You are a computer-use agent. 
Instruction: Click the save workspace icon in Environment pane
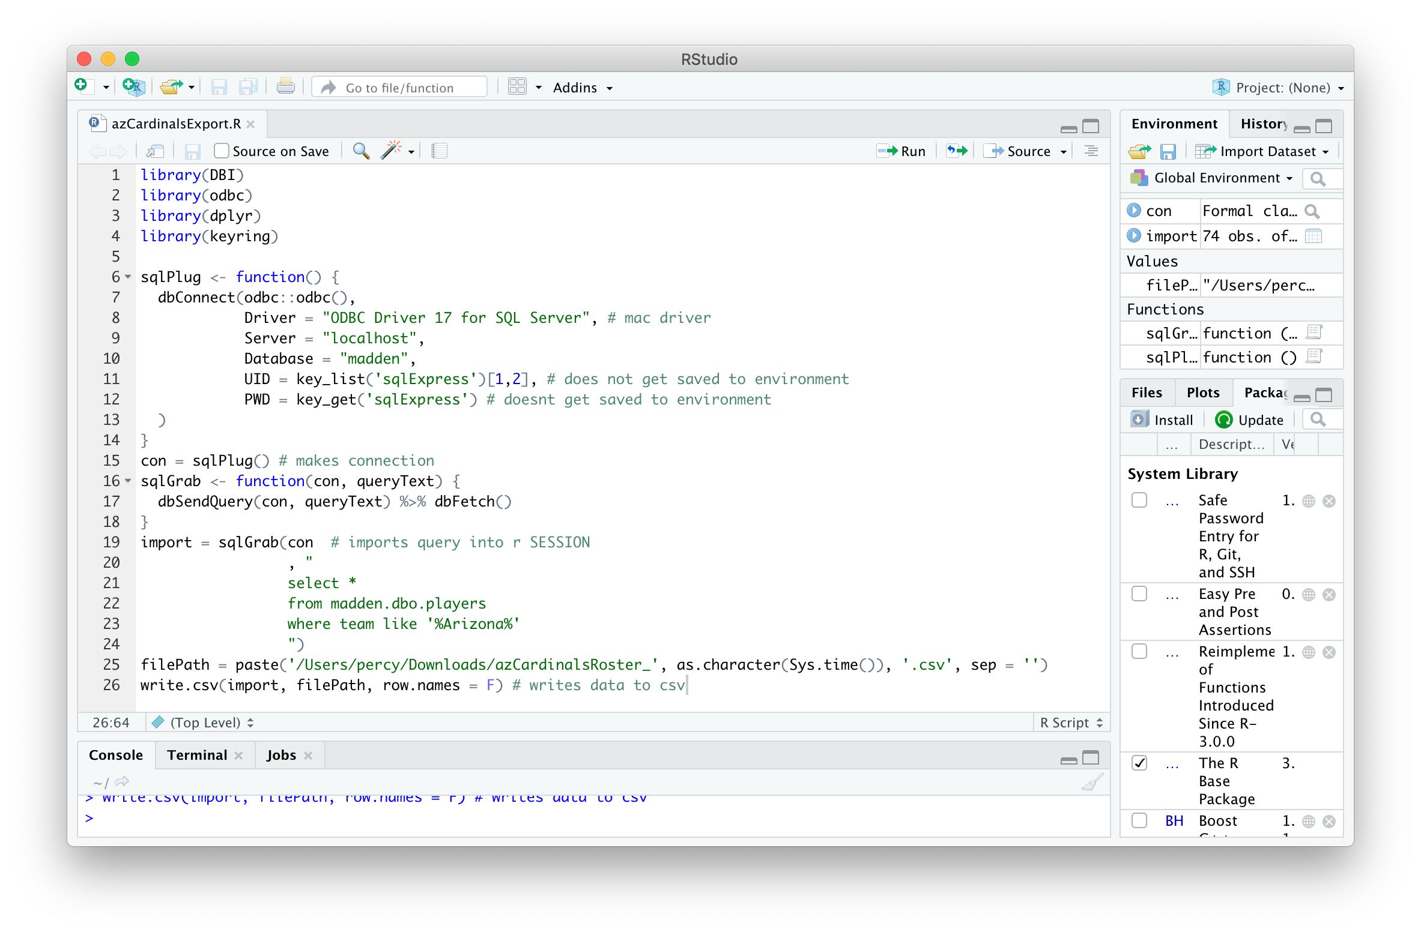tap(1168, 151)
